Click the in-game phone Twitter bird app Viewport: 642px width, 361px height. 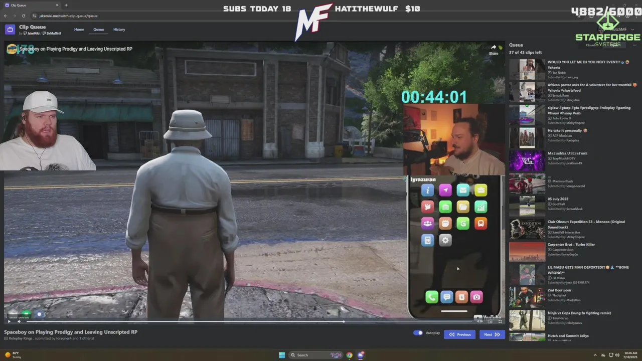pos(427,207)
